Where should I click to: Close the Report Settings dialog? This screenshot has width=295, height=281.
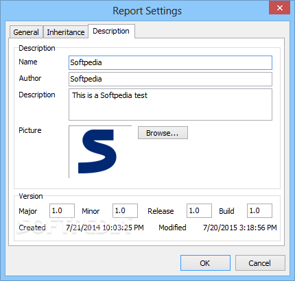point(279,8)
